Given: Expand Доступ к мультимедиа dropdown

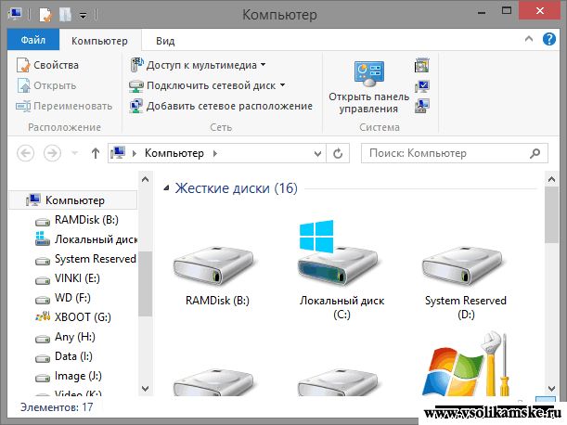Looking at the screenshot, I should pyautogui.click(x=264, y=65).
